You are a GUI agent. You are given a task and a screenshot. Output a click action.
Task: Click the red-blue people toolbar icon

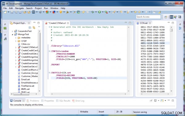click(54, 12)
